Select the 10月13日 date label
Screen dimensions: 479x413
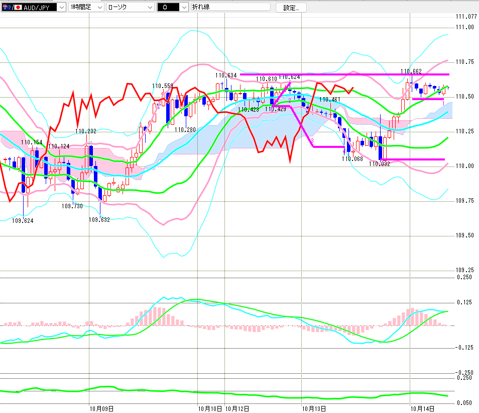coord(314,409)
